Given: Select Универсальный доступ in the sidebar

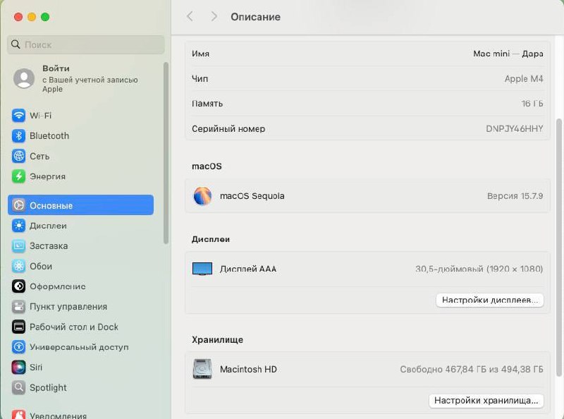Looking at the screenshot, I should pyautogui.click(x=80, y=347).
